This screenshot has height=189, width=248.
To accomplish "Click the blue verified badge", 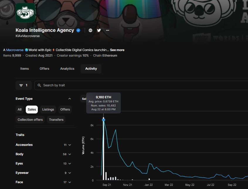I will [78, 30].
